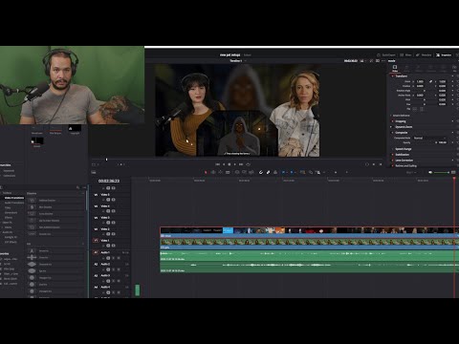This screenshot has height=344, width=459.
Task: Open the Composite Mode dropdown
Action: point(429,138)
